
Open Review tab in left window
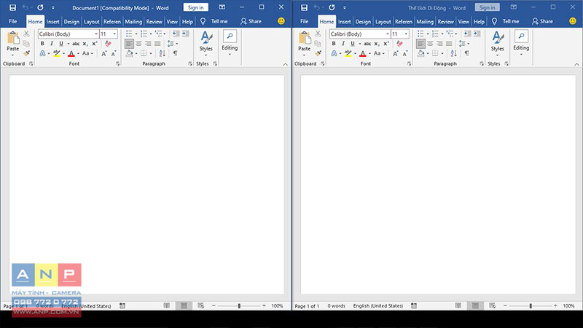tap(154, 22)
